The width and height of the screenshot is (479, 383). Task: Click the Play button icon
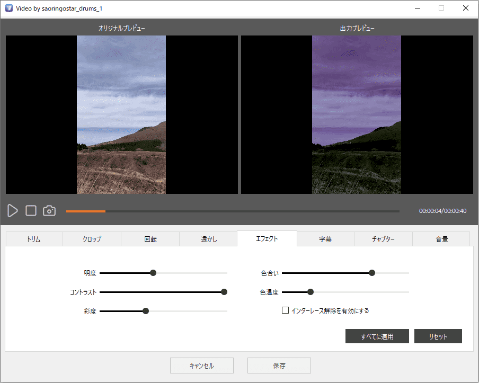click(x=13, y=210)
